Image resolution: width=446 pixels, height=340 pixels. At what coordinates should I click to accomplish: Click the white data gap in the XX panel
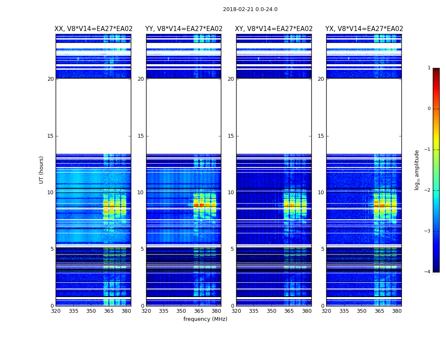(x=93, y=116)
